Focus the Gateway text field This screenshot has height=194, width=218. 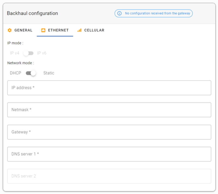[109, 132]
